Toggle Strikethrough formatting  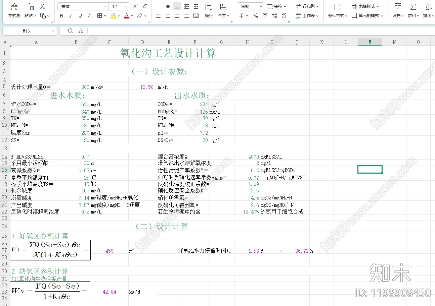(x=89, y=16)
